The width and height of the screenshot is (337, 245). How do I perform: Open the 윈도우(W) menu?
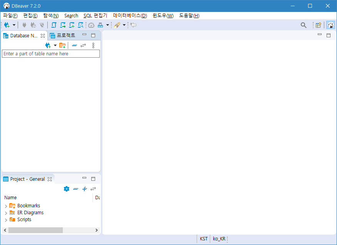point(163,16)
